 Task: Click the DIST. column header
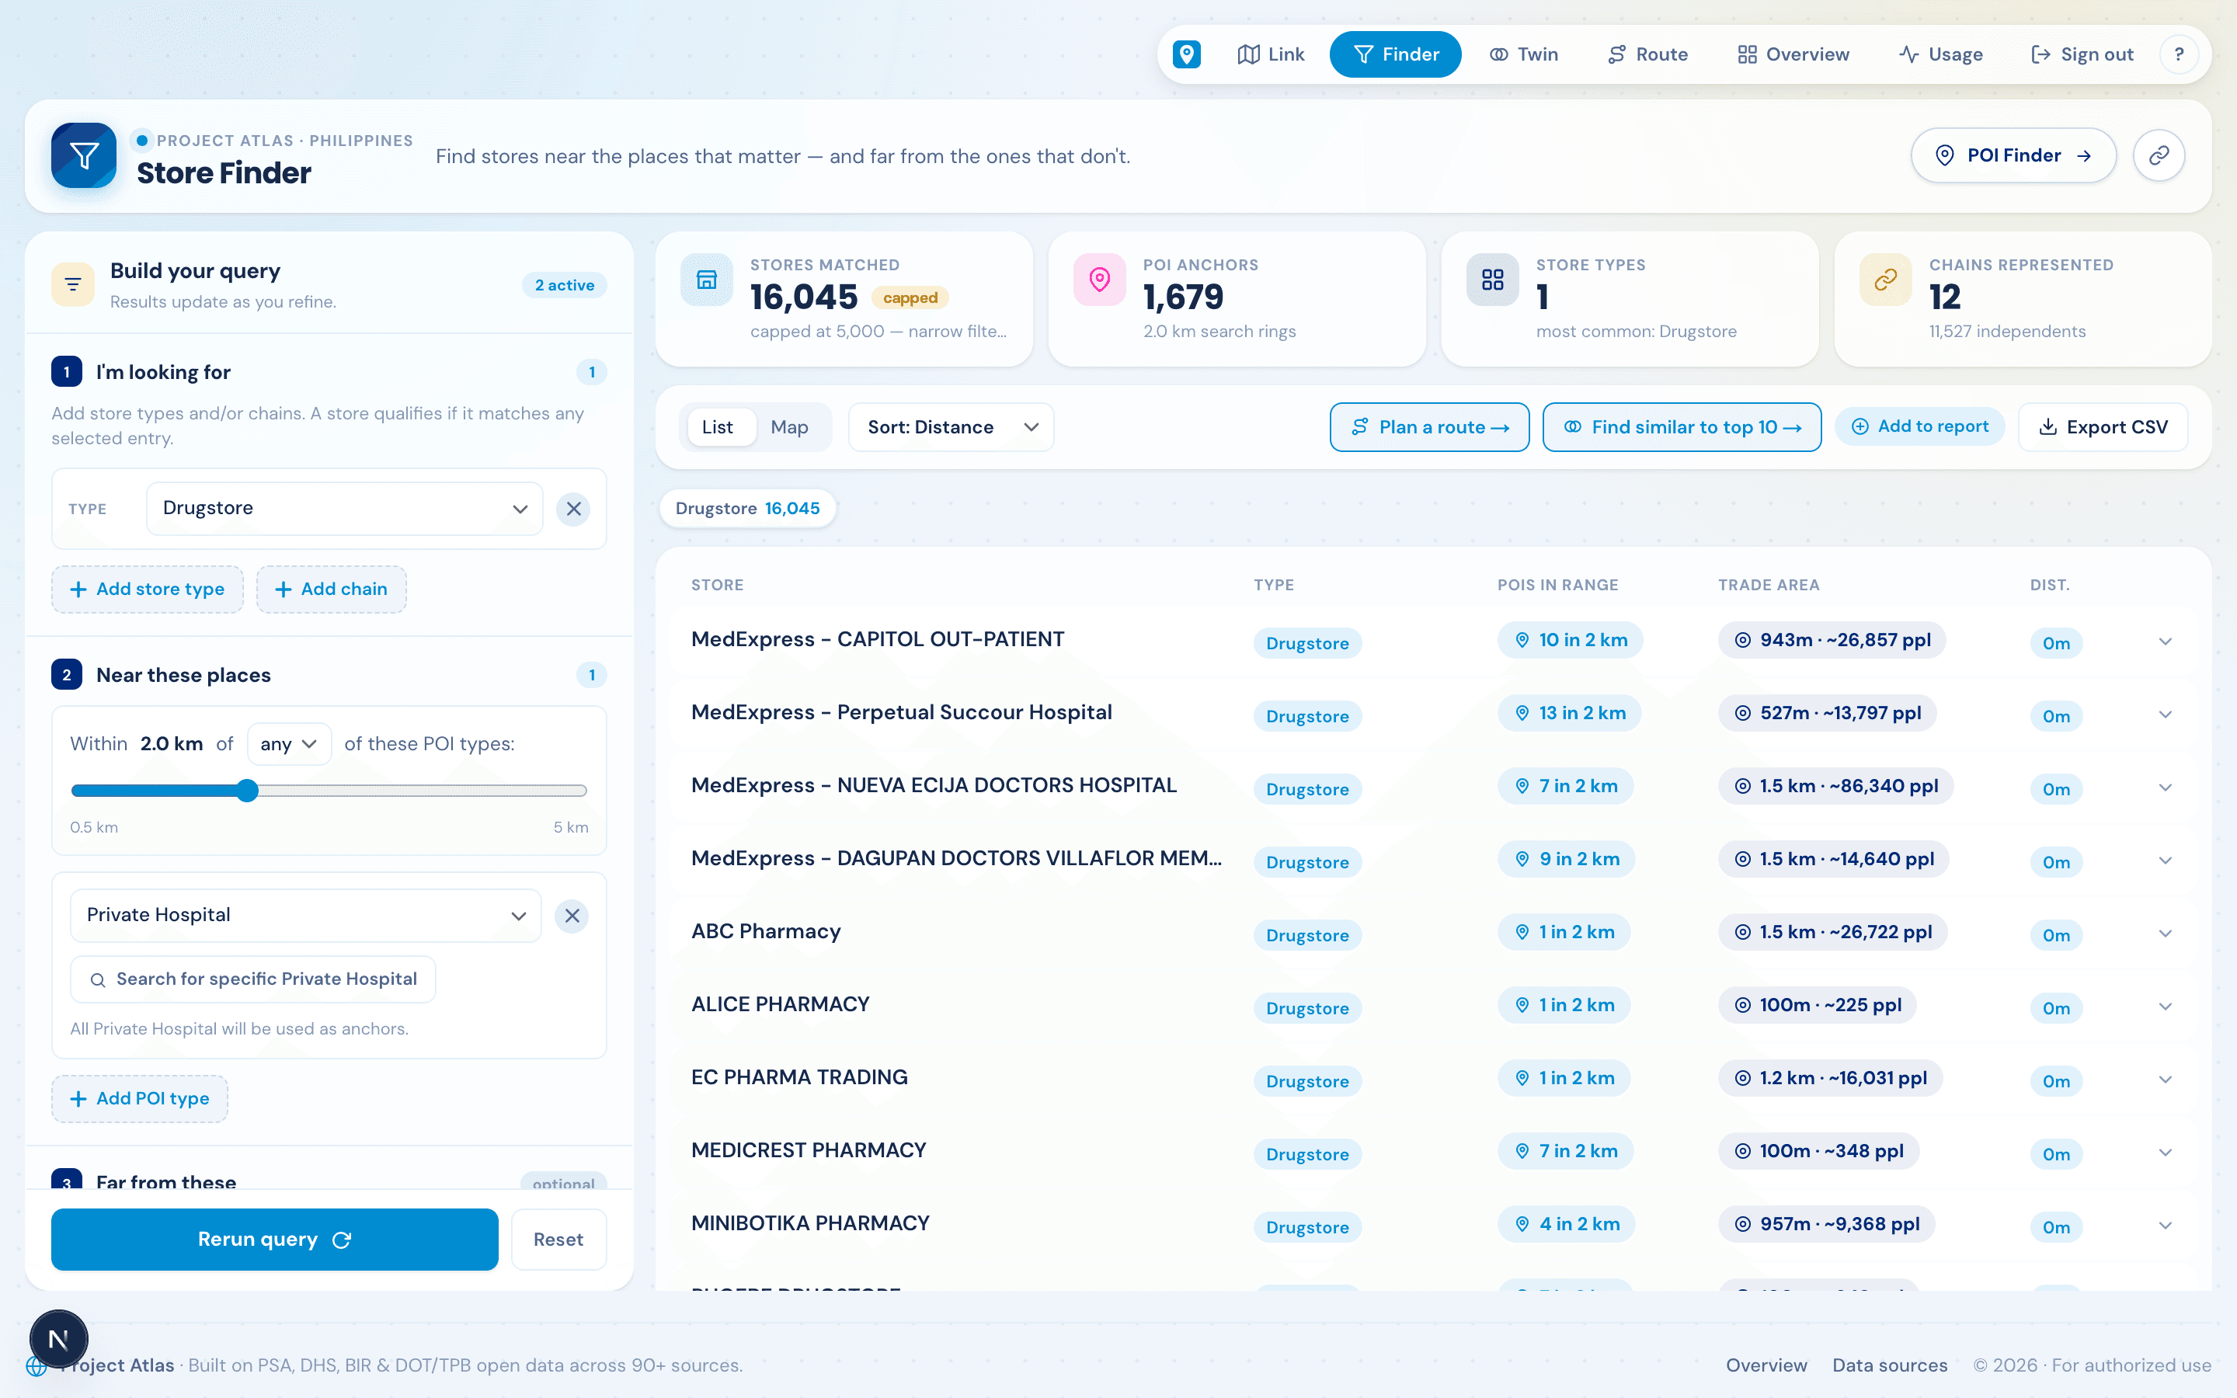(2049, 586)
